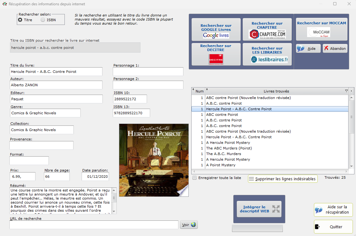
Task: Click the Chapitre.com logo
Action: [x=267, y=34]
